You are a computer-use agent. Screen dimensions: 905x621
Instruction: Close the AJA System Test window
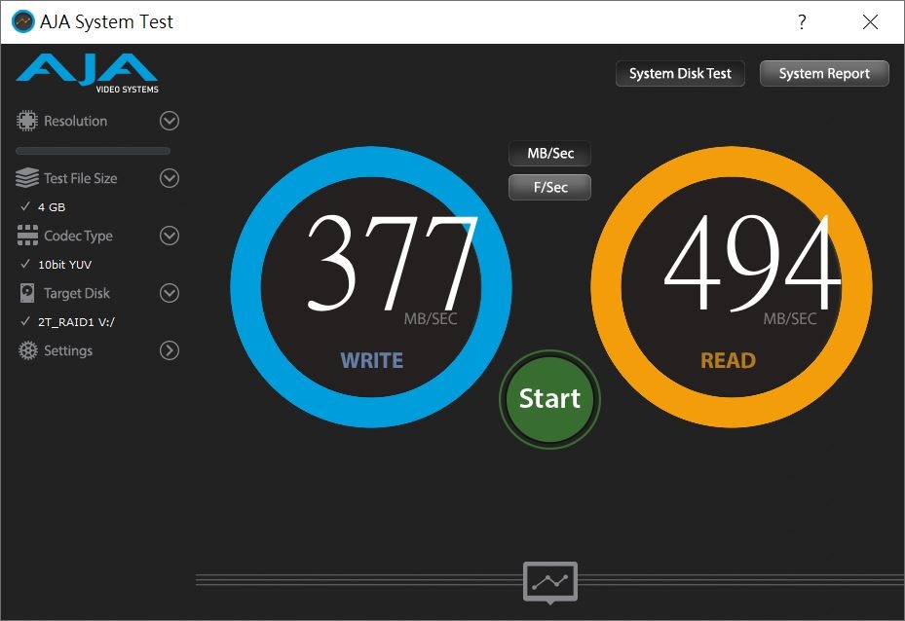[x=870, y=22]
